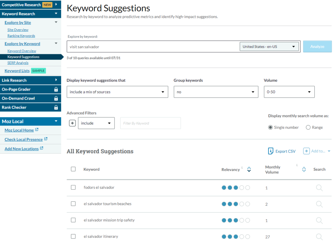Open Moz Local Home external link icon
The height and width of the screenshot is (242, 333).
tap(37, 130)
